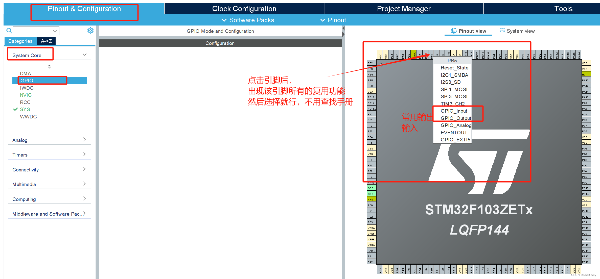Click the green NC pin on chip

point(586,74)
